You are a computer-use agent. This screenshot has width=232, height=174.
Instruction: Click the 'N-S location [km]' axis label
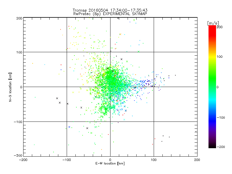click(x=10, y=87)
